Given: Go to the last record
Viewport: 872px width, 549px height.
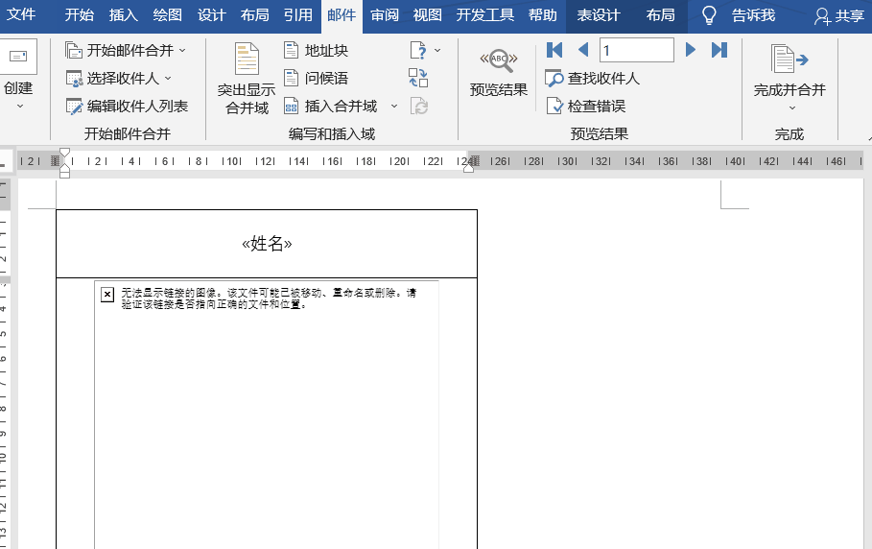Looking at the screenshot, I should coord(719,50).
